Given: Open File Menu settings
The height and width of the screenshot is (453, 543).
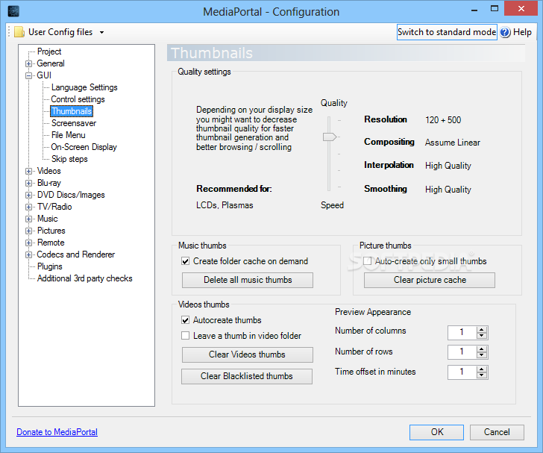Looking at the screenshot, I should (x=68, y=135).
